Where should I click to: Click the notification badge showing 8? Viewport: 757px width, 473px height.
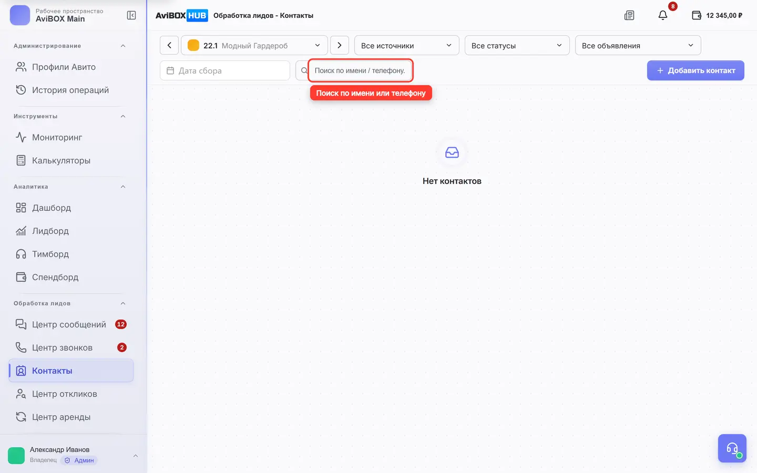pyautogui.click(x=672, y=6)
